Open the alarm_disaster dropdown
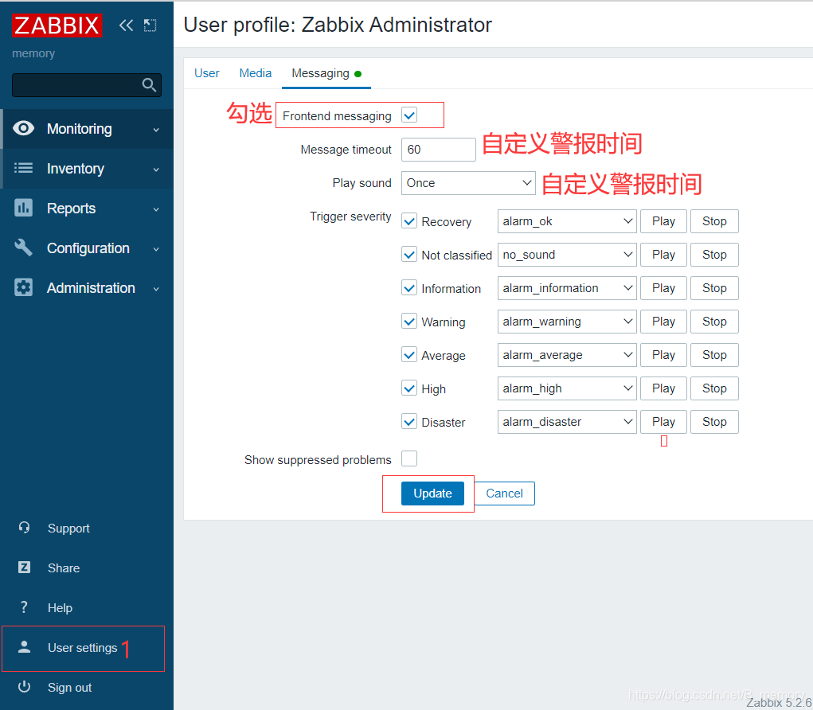The height and width of the screenshot is (710, 813). pos(567,422)
